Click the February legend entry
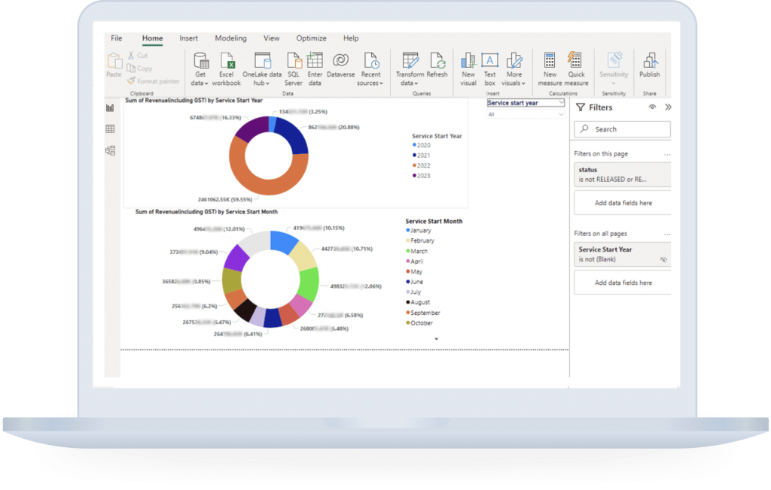Viewport: 771px width, 490px height. coord(420,240)
